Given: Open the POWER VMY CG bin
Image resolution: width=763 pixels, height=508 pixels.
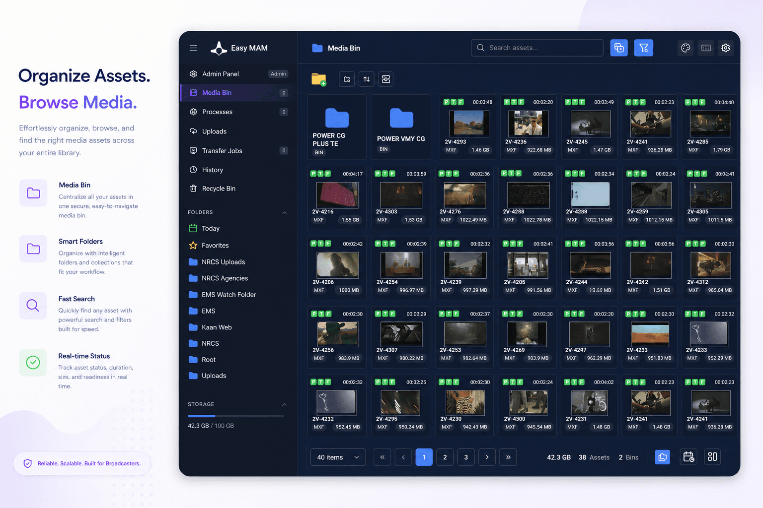Looking at the screenshot, I should click(x=401, y=127).
